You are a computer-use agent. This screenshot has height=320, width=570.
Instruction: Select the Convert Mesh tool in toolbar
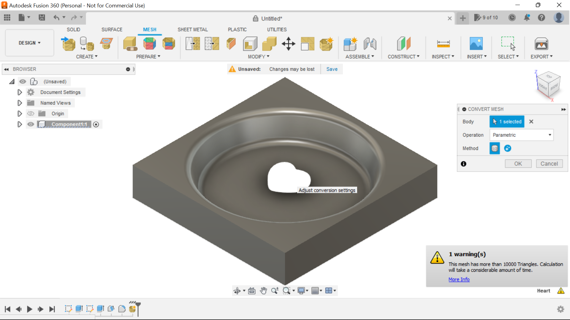point(326,44)
